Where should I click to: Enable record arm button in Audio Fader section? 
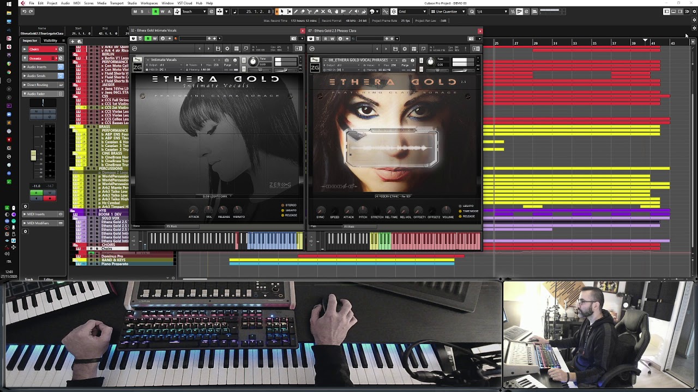point(50,198)
